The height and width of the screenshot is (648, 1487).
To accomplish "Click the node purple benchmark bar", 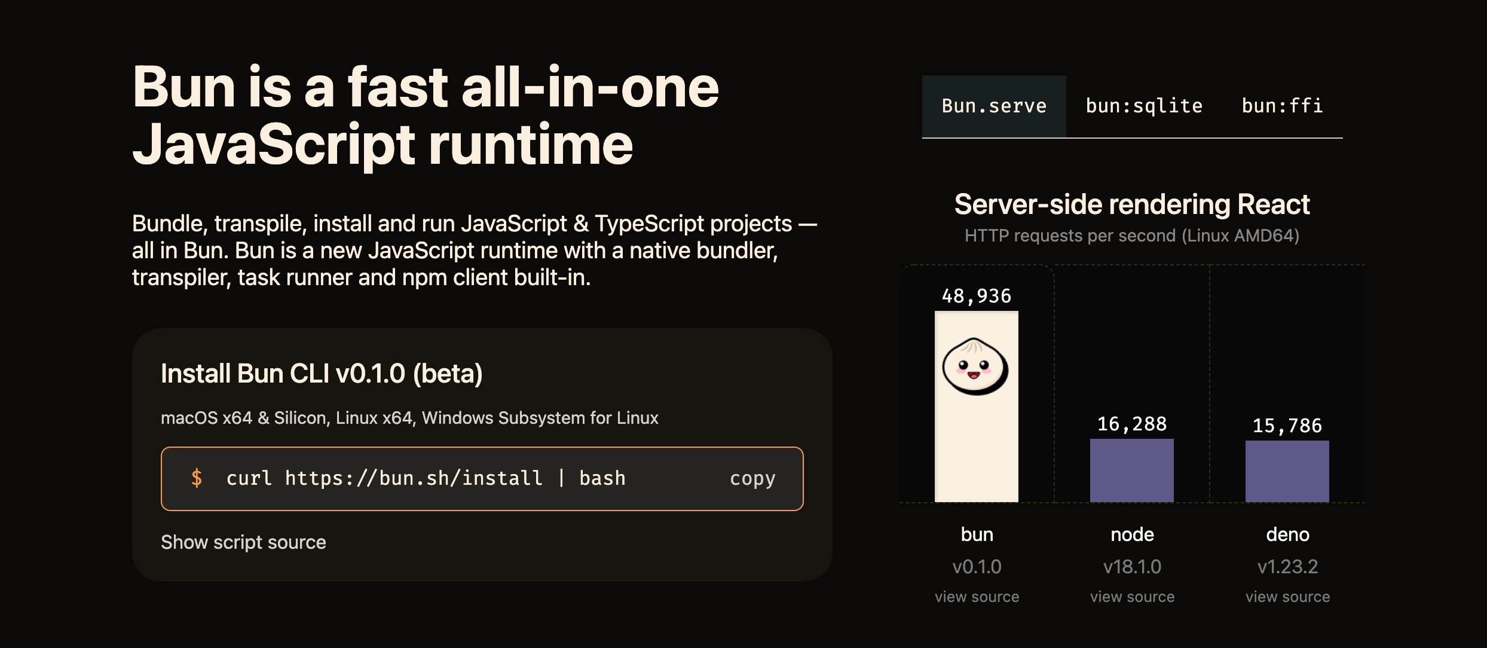I will [1131, 470].
